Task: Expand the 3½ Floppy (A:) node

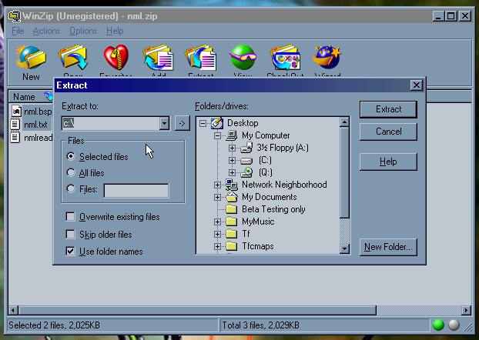Action: (x=232, y=148)
